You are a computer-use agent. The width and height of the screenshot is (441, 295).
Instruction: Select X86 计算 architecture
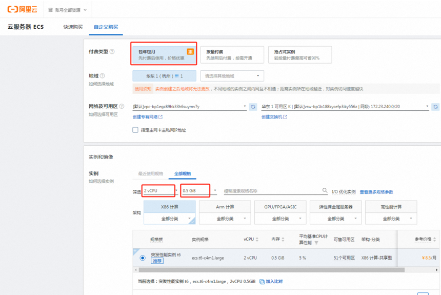pyautogui.click(x=170, y=207)
